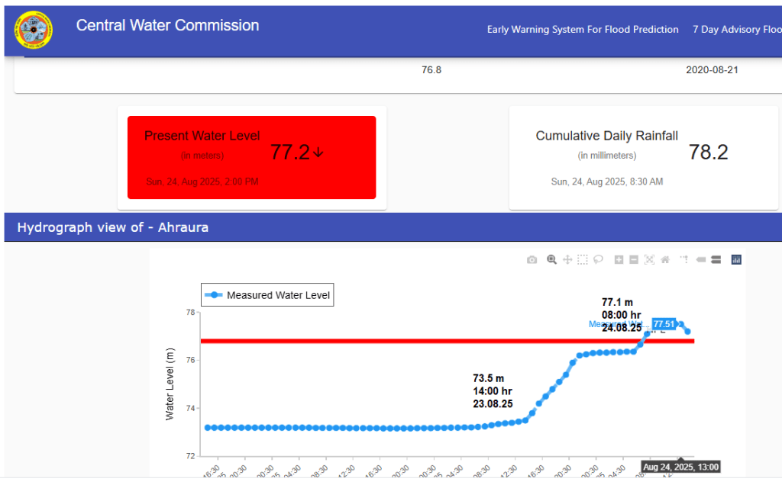Enable compare data on hover

(x=716, y=260)
